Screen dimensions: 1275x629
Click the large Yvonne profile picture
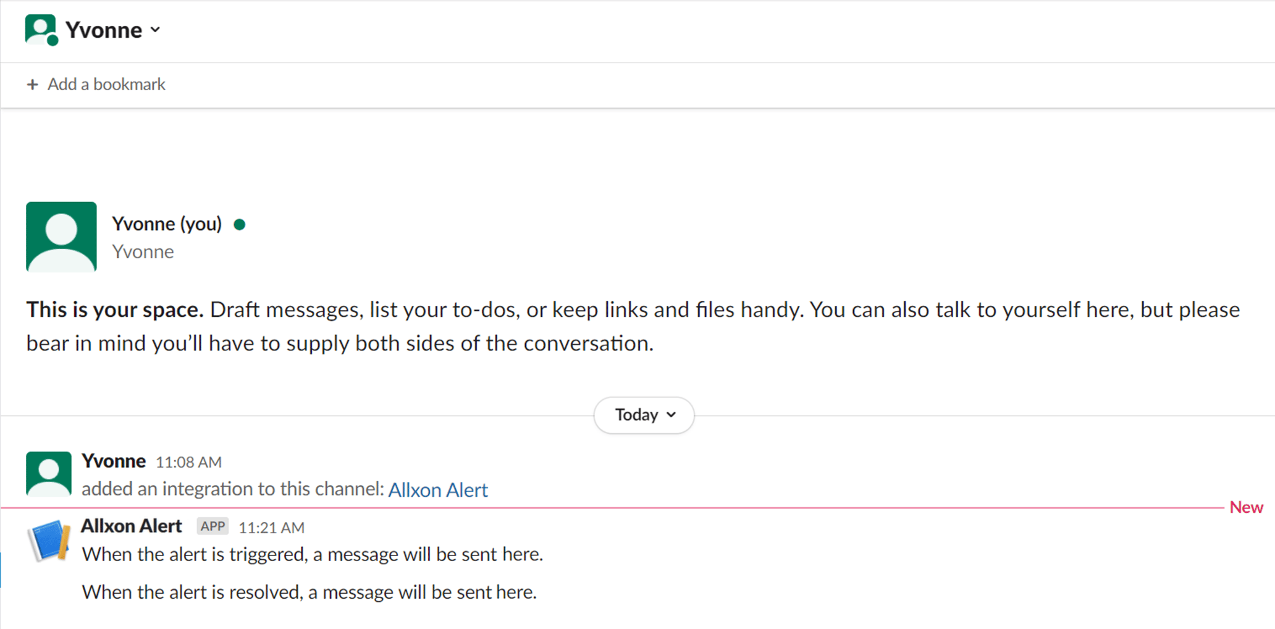[61, 237]
